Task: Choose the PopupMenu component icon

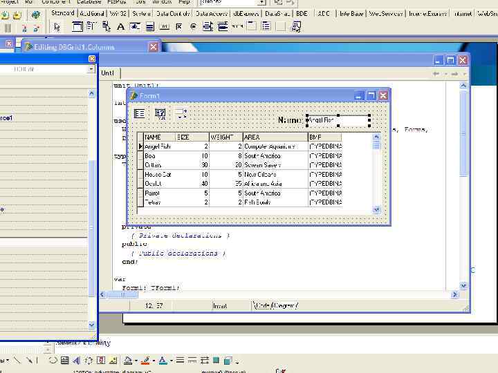Action: tap(107, 26)
